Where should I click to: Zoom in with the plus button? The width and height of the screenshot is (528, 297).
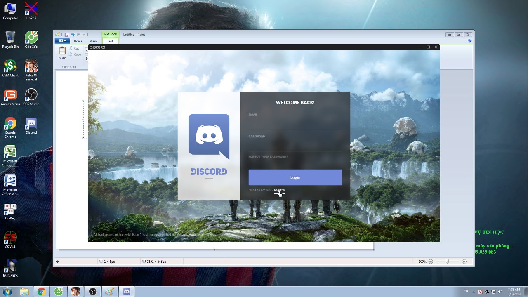pos(464,262)
